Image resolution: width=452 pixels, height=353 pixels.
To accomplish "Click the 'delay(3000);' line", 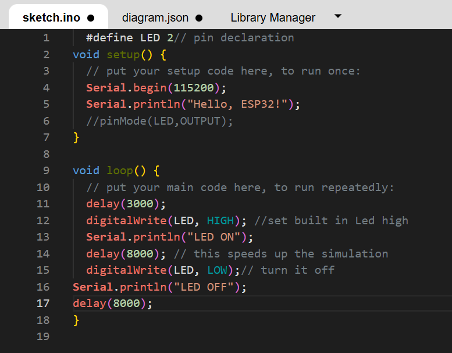I will click(x=126, y=204).
